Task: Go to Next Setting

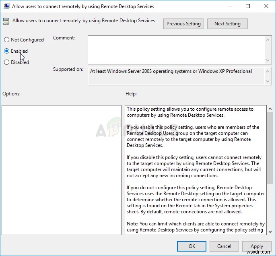Action: click(227, 24)
